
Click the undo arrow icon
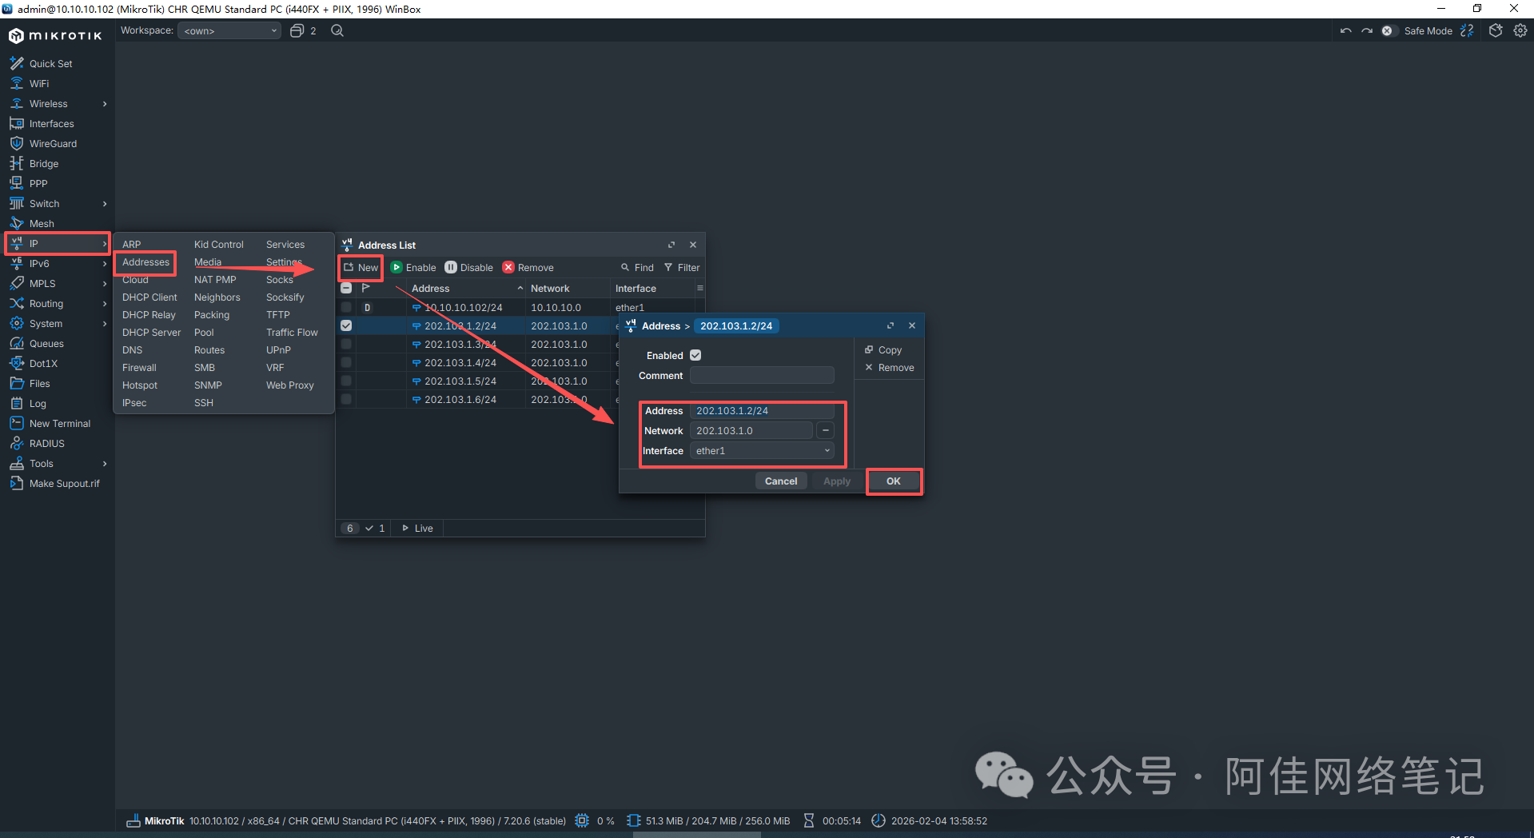[x=1346, y=30]
